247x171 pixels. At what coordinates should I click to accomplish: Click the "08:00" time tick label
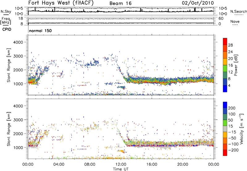coord(90,165)
